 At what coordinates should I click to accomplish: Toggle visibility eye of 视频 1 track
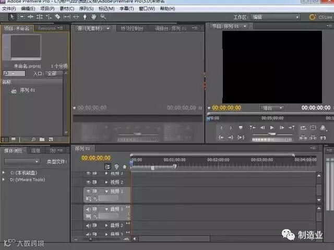click(x=89, y=191)
